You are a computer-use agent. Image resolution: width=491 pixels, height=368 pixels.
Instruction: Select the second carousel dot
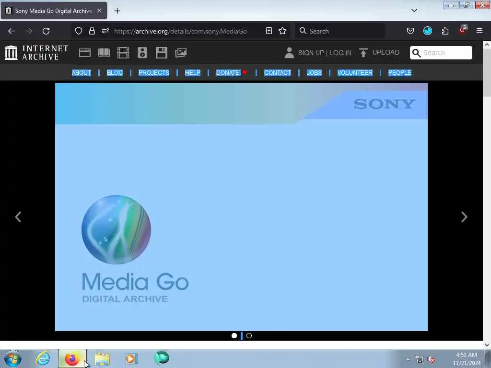pos(249,336)
